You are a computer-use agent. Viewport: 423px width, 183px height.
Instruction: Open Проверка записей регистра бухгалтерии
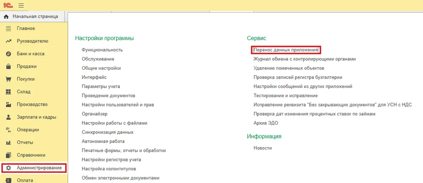coord(298,77)
